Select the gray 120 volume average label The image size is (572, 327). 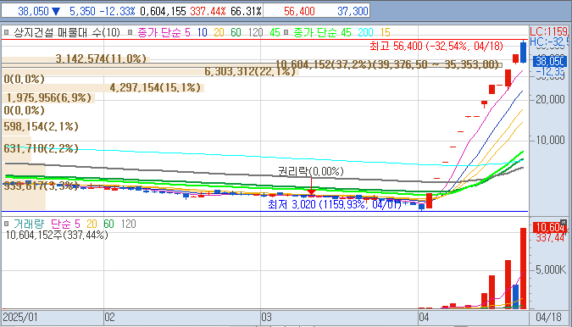point(129,224)
